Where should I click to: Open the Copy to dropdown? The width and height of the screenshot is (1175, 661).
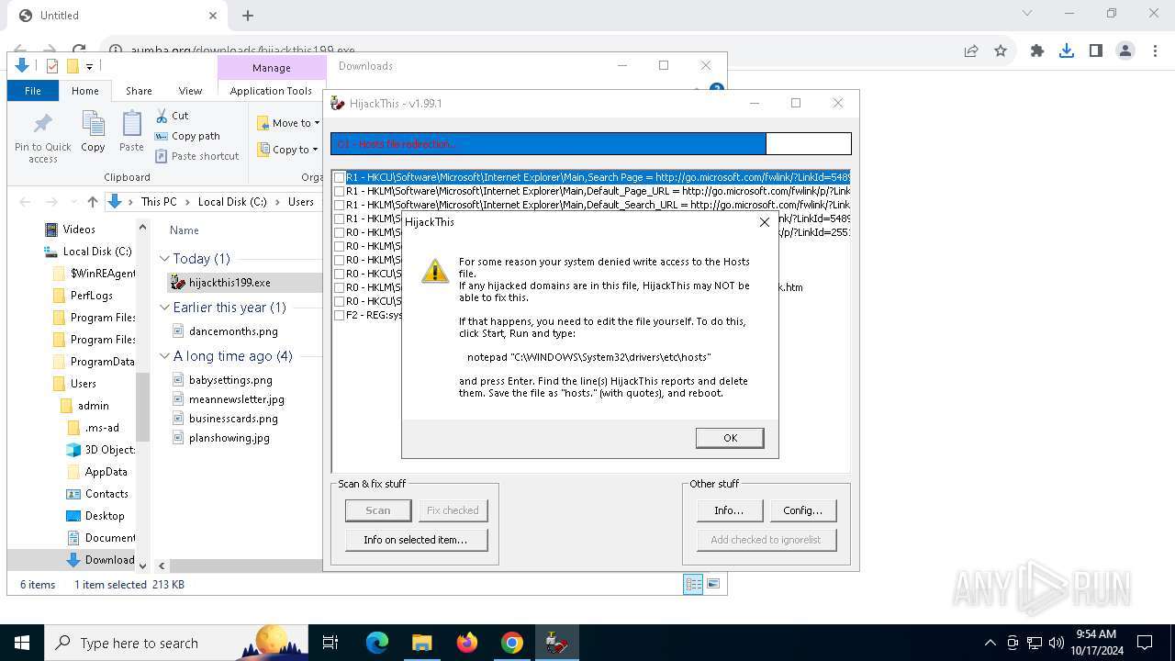pos(287,150)
